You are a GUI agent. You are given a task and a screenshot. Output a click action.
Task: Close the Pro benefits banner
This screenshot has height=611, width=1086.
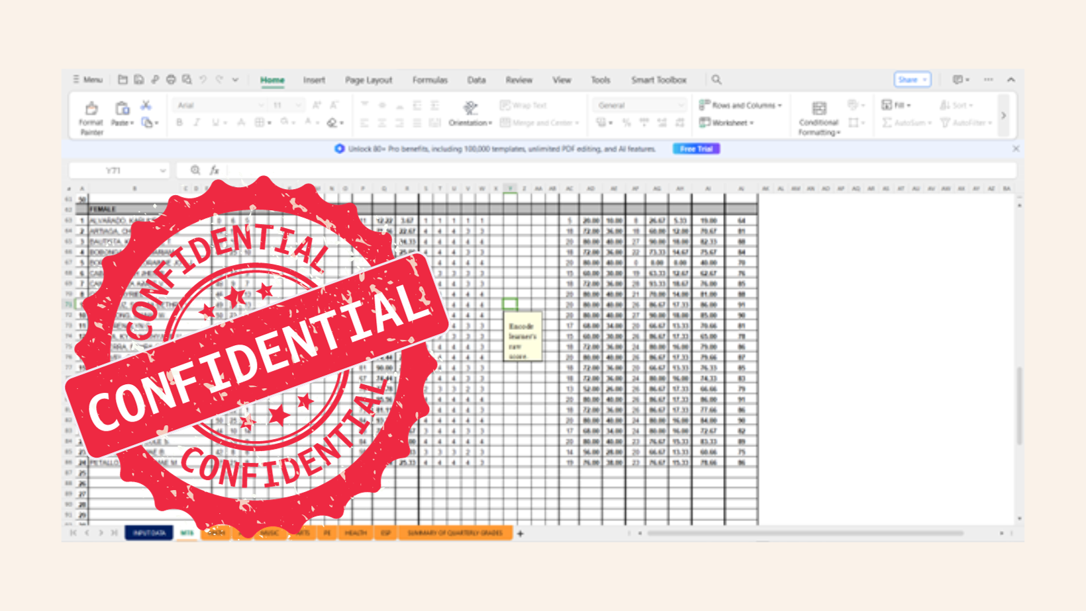pos(1016,149)
